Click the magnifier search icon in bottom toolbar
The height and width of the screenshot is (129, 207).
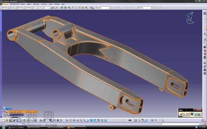(x=163, y=120)
